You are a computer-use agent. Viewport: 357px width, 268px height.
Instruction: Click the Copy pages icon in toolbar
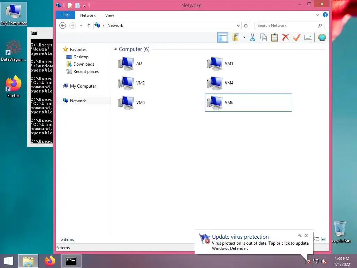(x=264, y=37)
